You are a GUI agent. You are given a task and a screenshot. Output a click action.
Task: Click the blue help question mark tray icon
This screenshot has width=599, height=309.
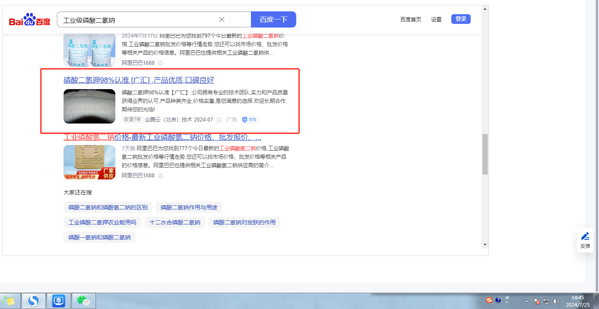click(x=498, y=300)
